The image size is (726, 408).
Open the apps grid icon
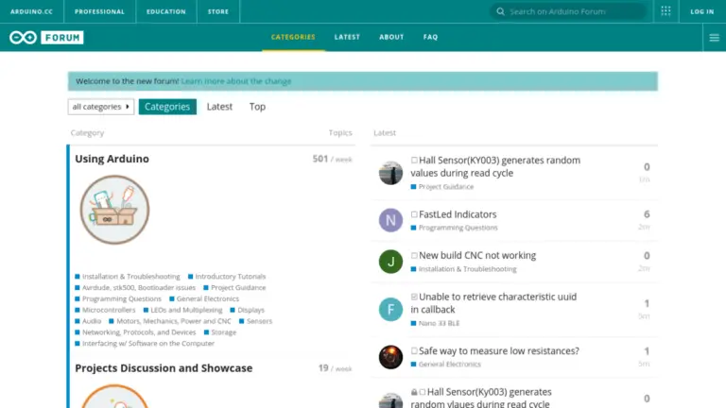pyautogui.click(x=665, y=11)
